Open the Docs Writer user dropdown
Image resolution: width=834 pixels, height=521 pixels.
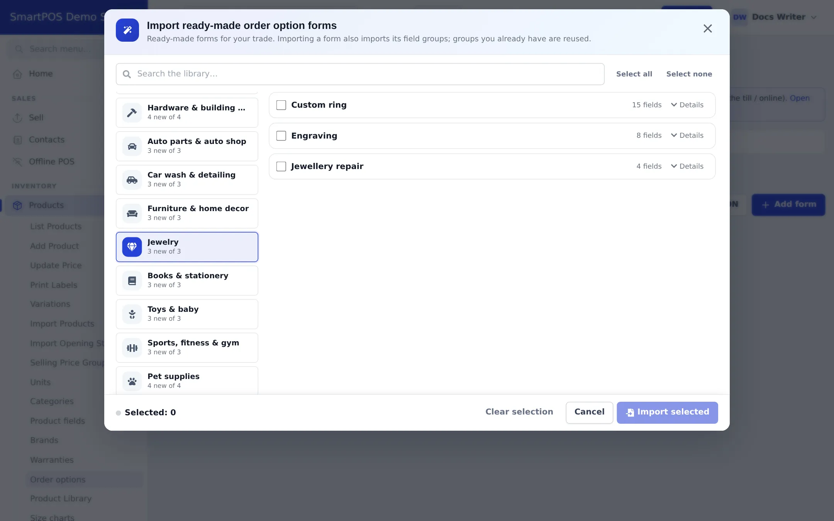(x=775, y=17)
